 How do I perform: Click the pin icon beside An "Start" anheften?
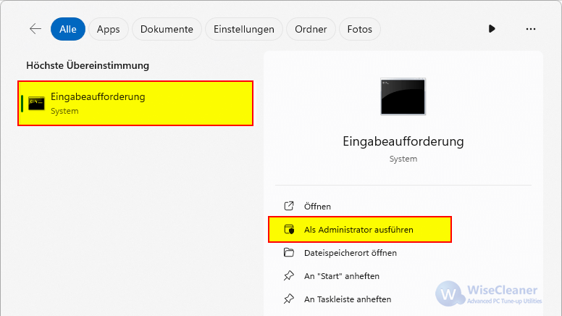coord(289,276)
